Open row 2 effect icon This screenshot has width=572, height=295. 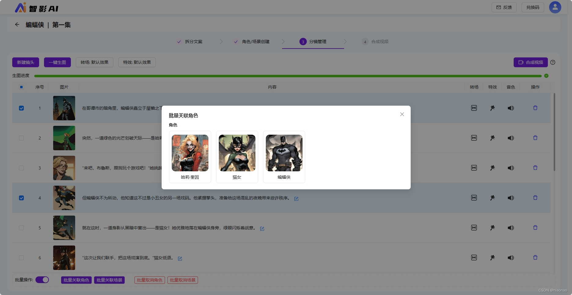coord(493,138)
